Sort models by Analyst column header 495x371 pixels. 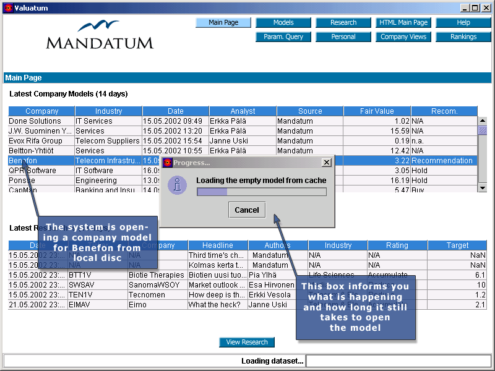[x=243, y=111]
